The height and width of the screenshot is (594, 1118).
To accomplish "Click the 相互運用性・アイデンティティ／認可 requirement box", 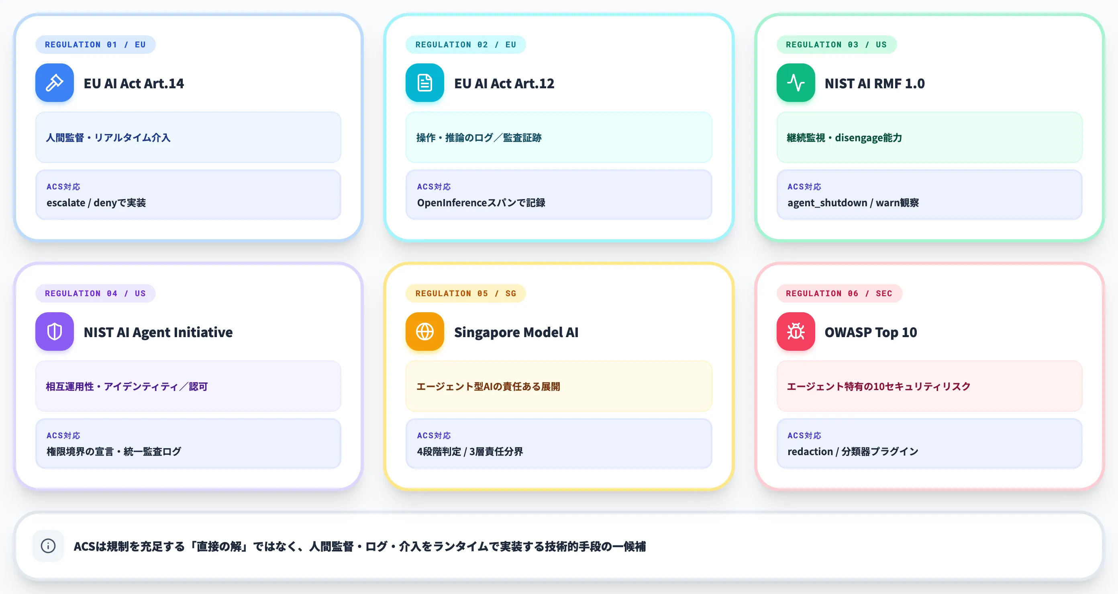I will click(188, 386).
